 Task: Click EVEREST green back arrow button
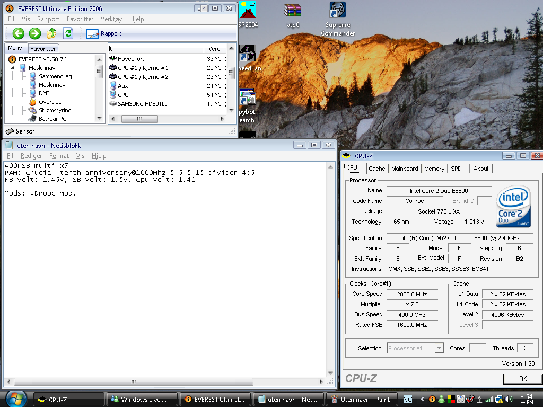[x=19, y=33]
